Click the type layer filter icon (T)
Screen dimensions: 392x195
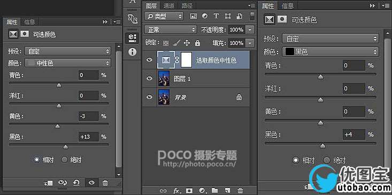(x=216, y=16)
